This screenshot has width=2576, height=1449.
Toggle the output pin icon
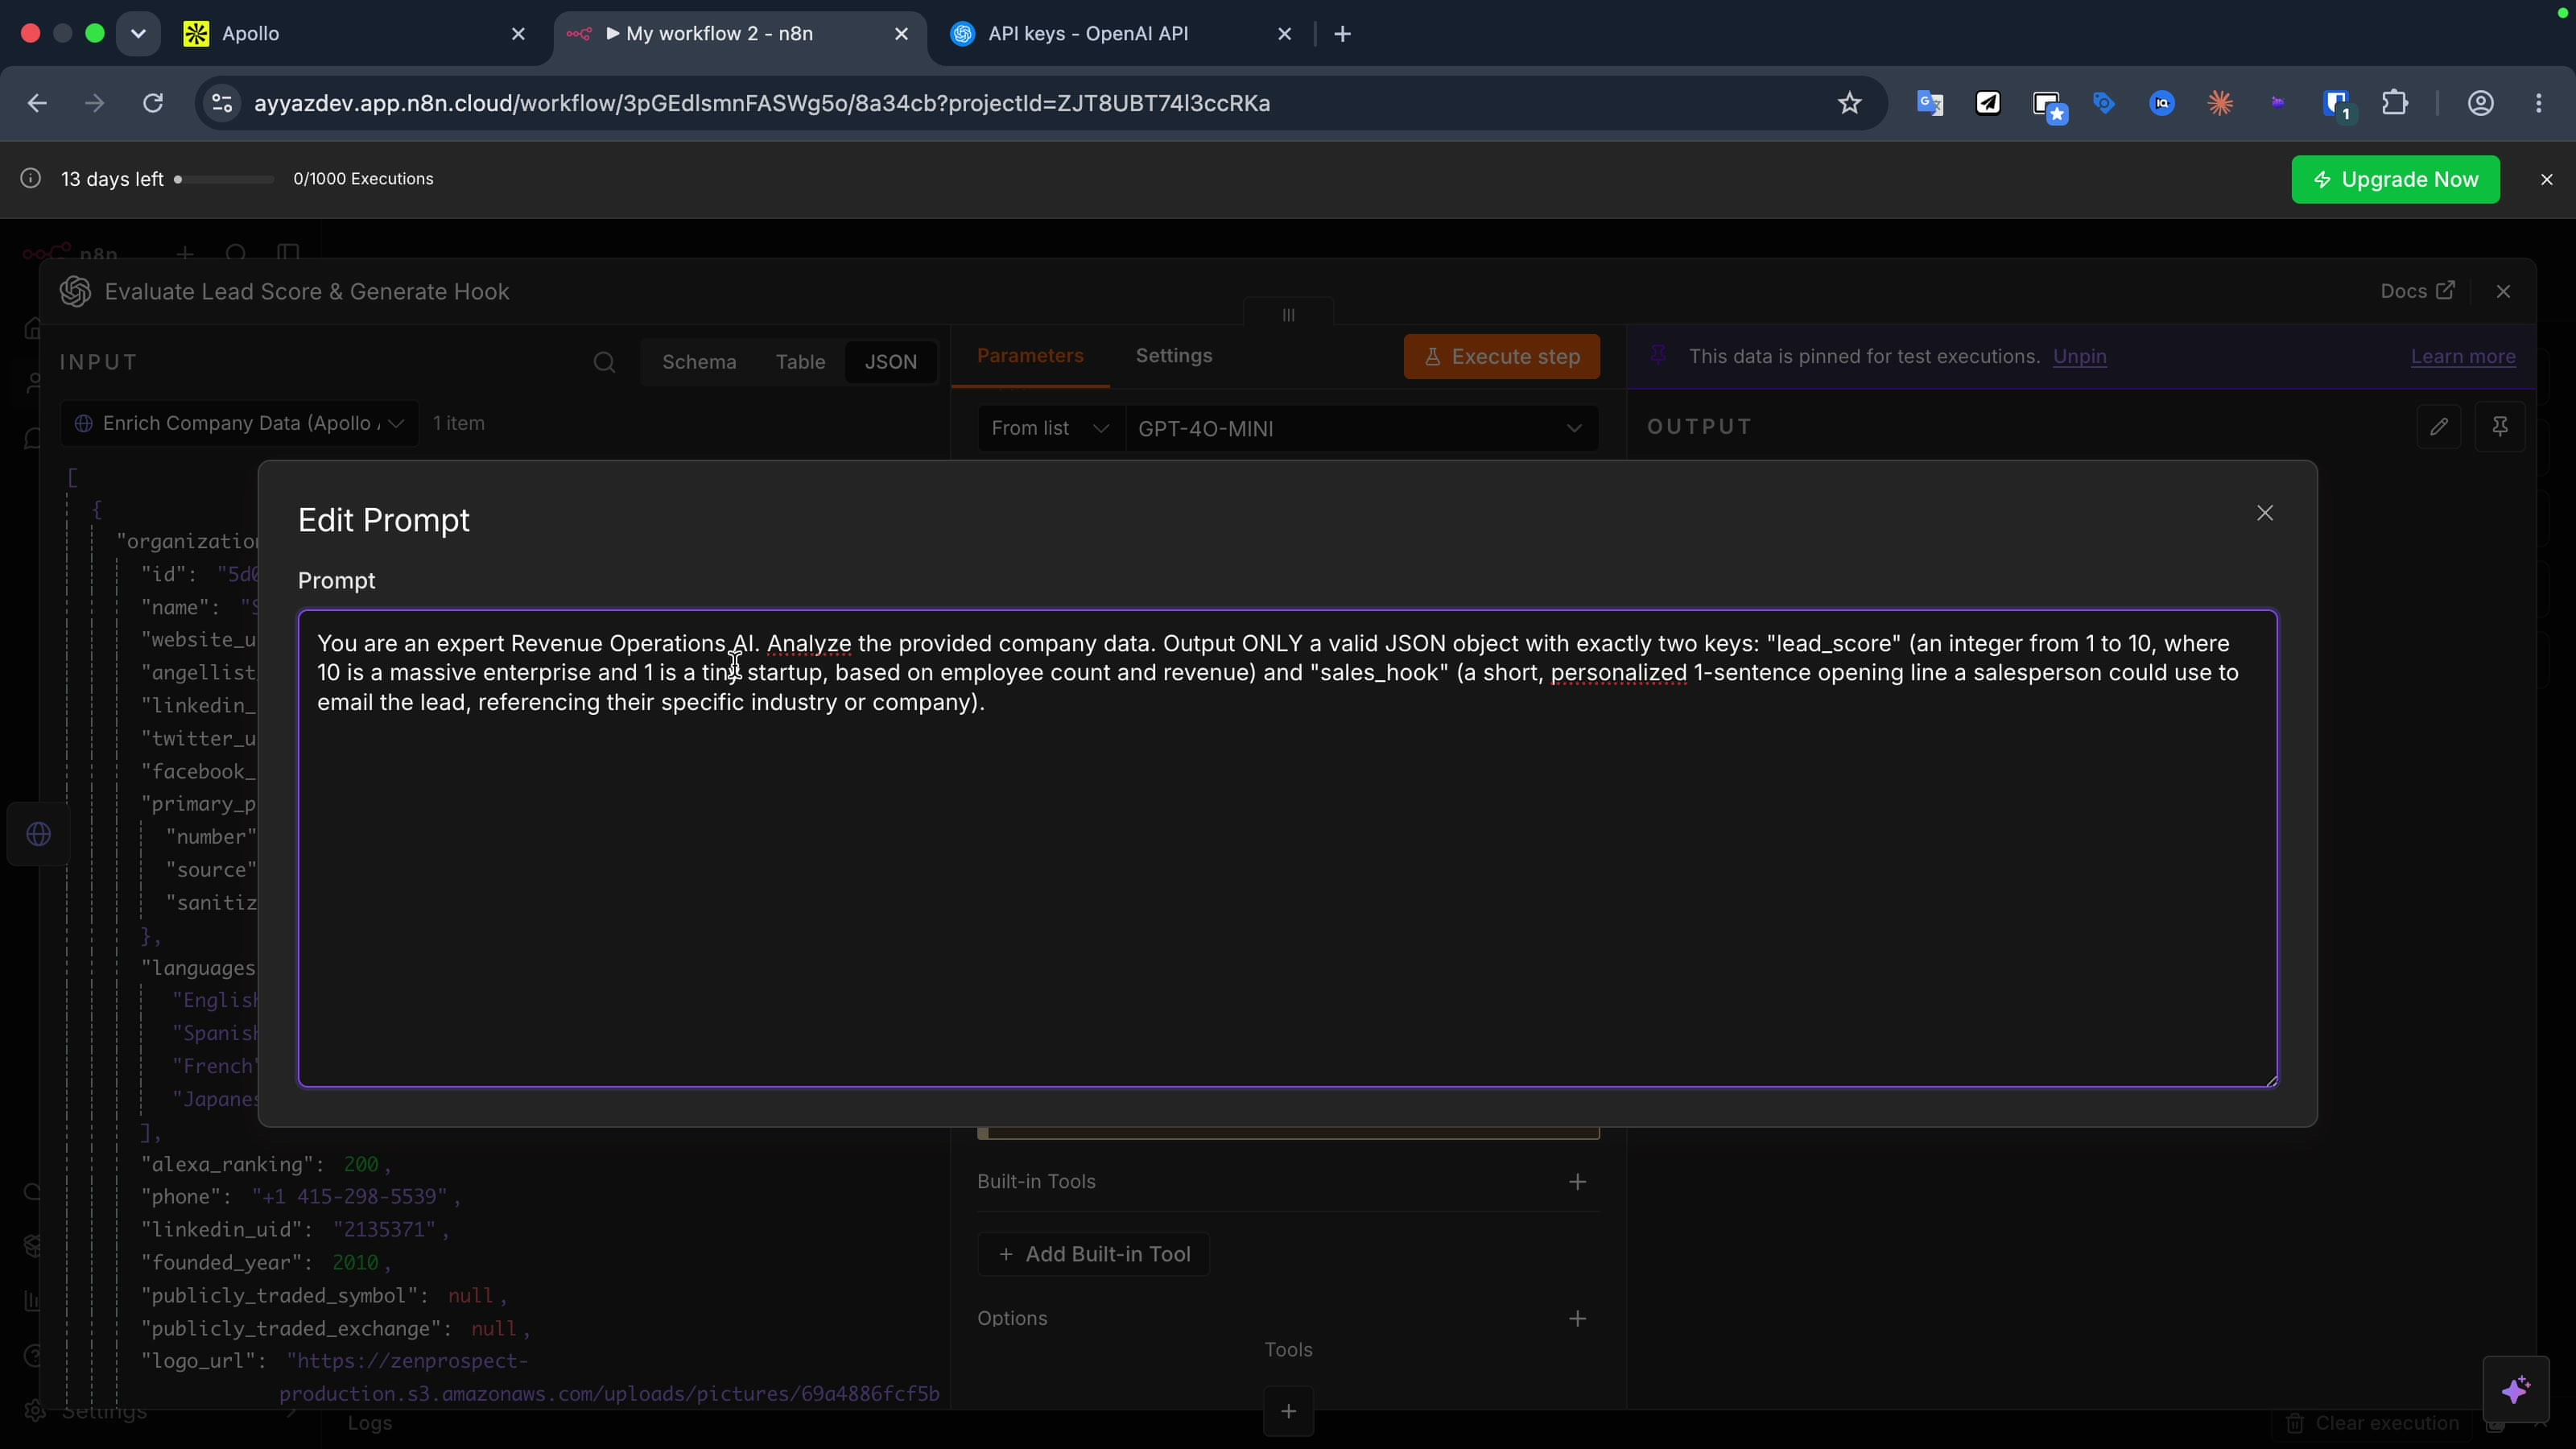2500,427
